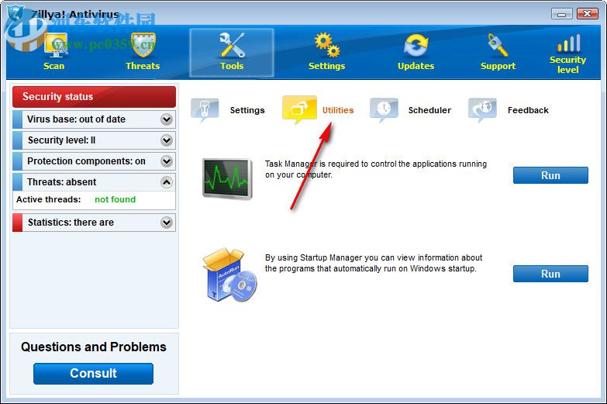Click the Startup Manager AutoRun box icon
Viewport: 607px width, 404px height.
229,275
